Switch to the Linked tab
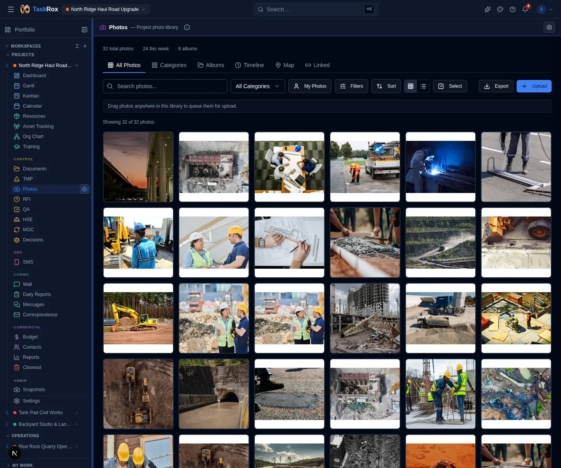 point(318,65)
